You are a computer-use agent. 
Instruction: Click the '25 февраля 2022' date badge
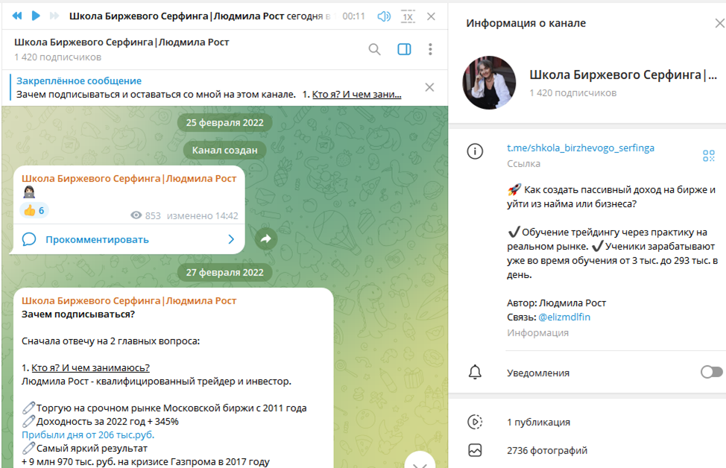pyautogui.click(x=224, y=123)
